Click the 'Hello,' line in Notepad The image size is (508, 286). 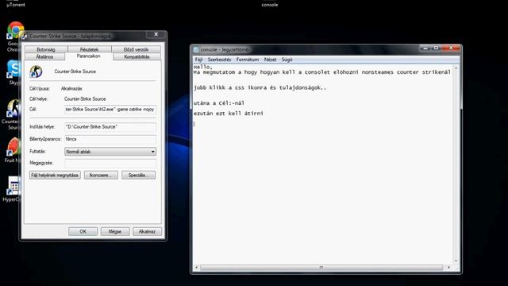point(203,67)
